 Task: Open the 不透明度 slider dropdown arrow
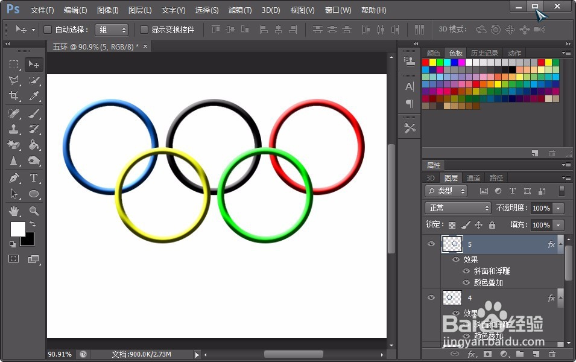[x=559, y=208]
